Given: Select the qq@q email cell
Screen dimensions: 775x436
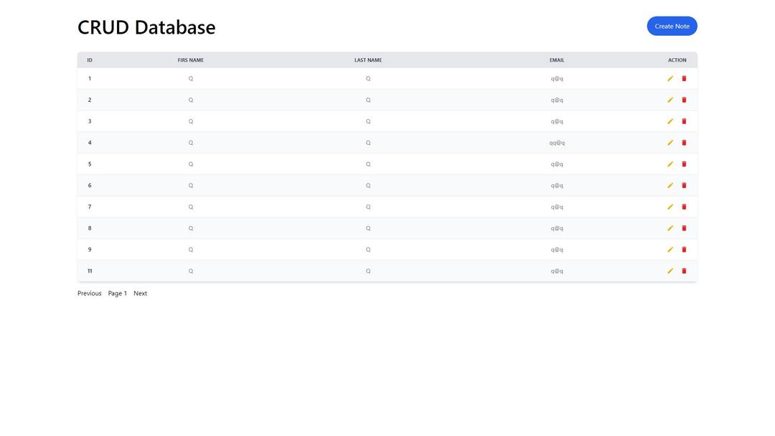Looking at the screenshot, I should (557, 143).
